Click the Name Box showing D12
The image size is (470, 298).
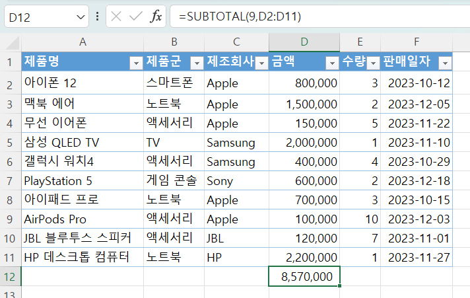46,17
